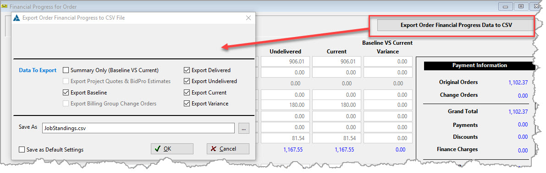Uncheck Export Variance option

[187, 103]
